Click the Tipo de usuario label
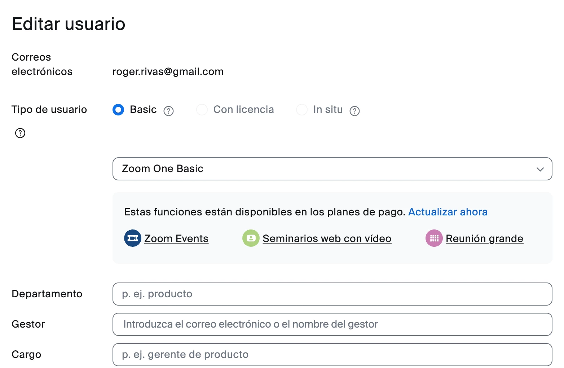The width and height of the screenshot is (564, 368). [49, 109]
